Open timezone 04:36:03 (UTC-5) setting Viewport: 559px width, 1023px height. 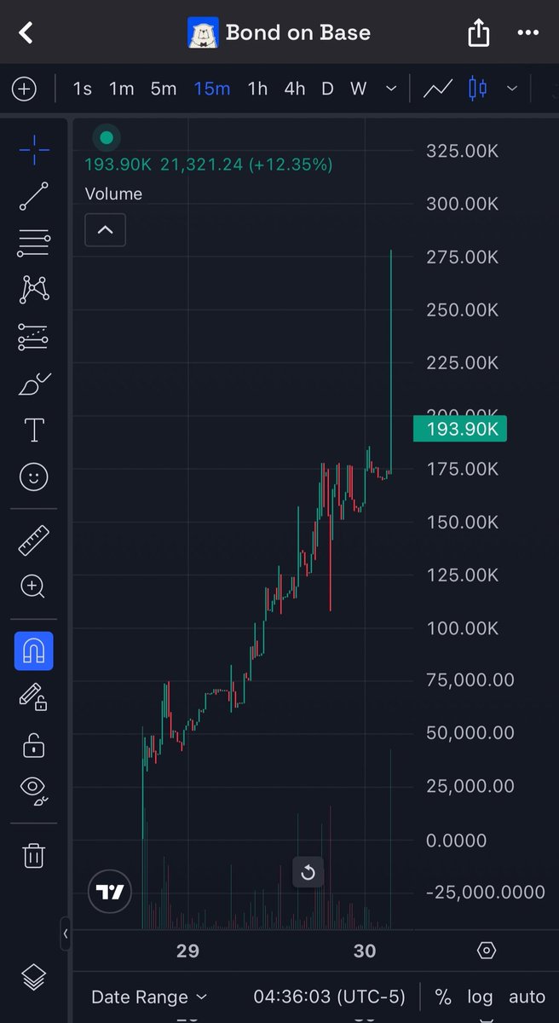pos(330,997)
